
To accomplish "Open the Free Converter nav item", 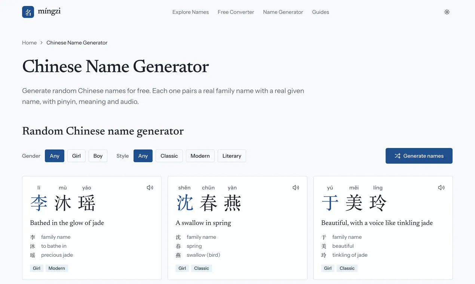I will pyautogui.click(x=236, y=12).
